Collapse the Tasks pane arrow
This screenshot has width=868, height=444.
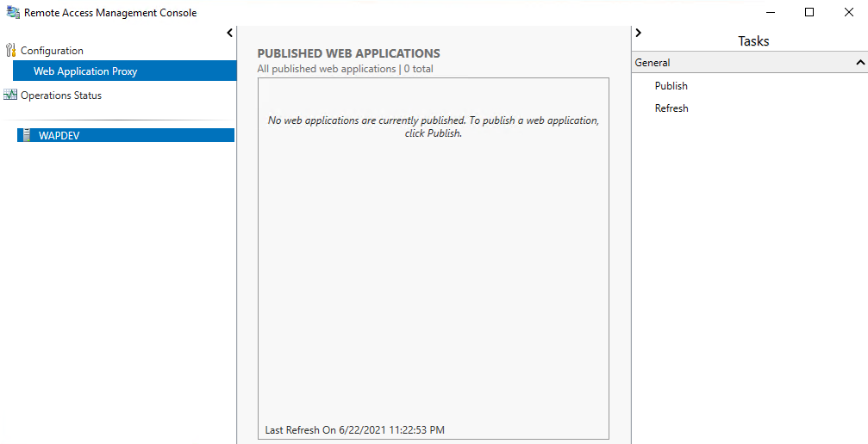pos(638,33)
